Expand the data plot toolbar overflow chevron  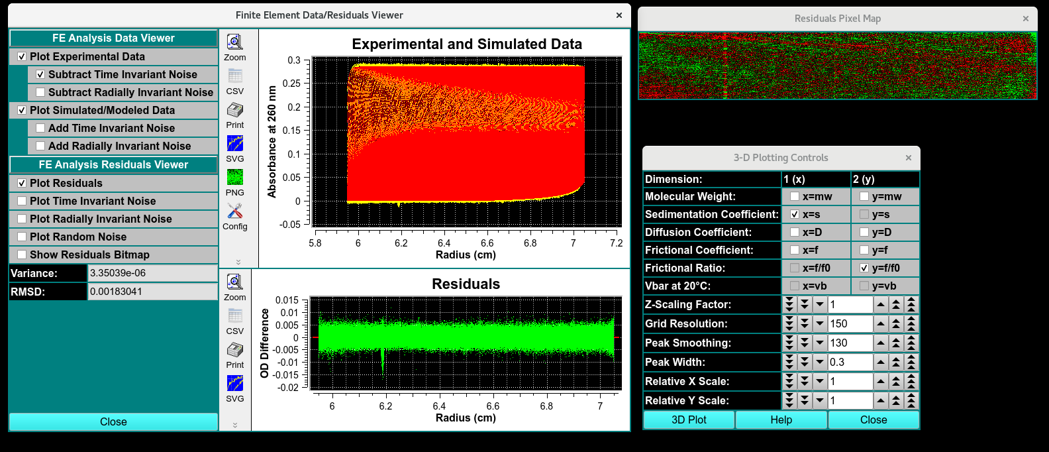(x=238, y=262)
